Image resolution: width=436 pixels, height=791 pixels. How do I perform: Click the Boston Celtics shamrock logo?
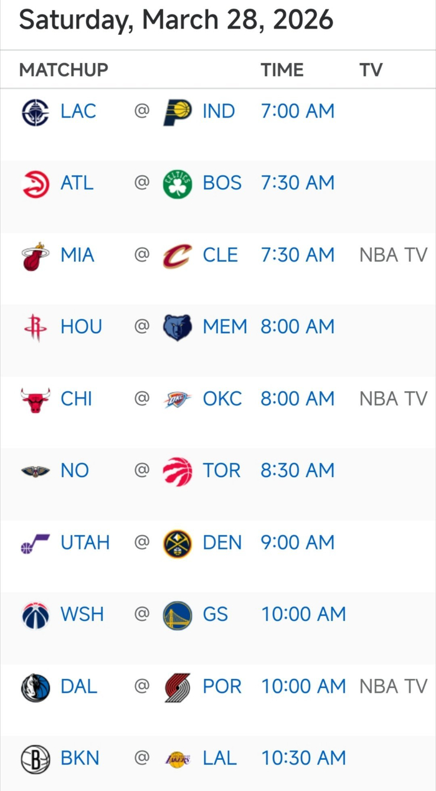tap(178, 184)
